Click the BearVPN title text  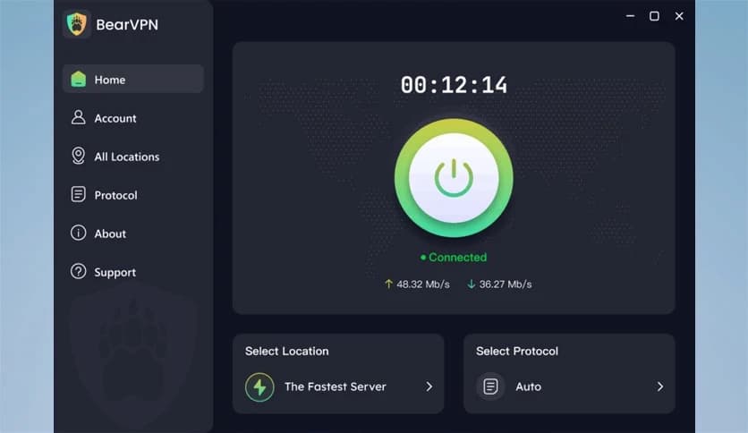pyautogui.click(x=127, y=24)
